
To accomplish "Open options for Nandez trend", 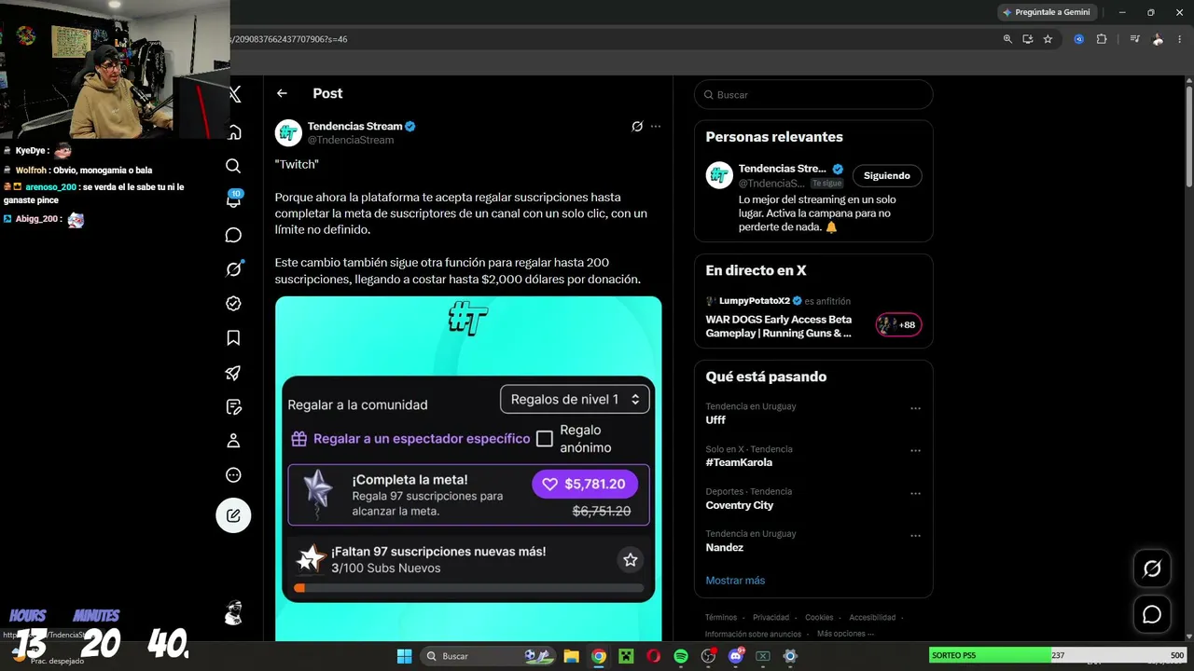I will point(915,536).
